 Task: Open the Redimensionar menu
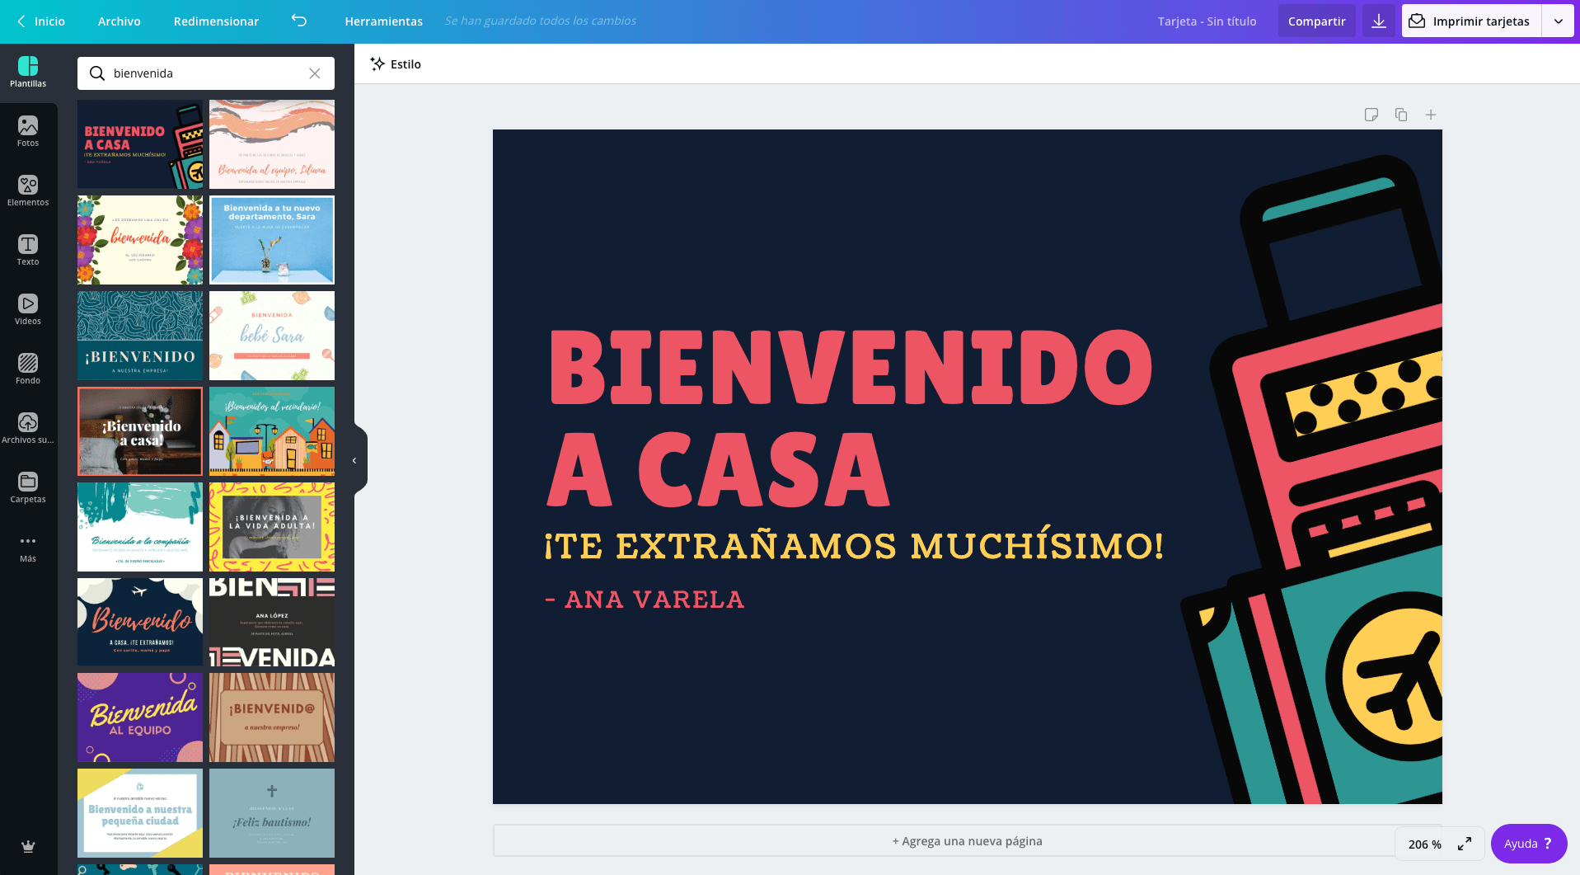[x=216, y=21]
